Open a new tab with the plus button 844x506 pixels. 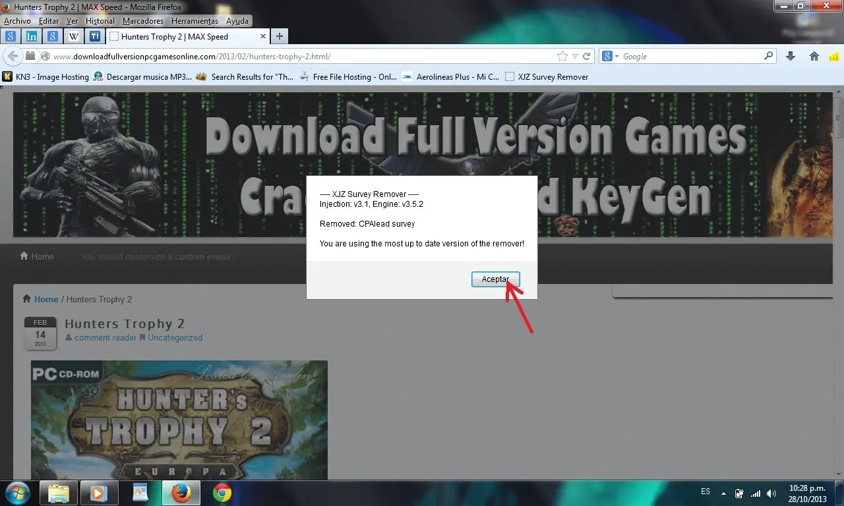280,37
